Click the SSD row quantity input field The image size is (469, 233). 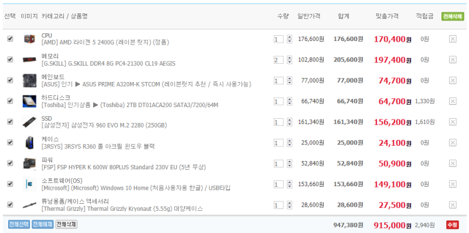278,122
